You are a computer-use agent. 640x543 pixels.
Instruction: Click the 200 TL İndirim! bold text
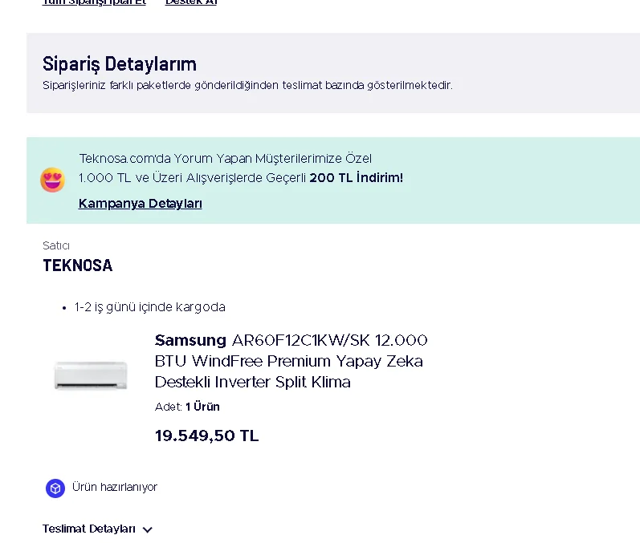pos(356,178)
